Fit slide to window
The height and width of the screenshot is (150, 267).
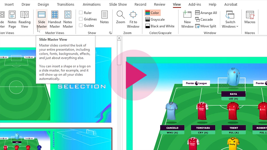click(133, 19)
